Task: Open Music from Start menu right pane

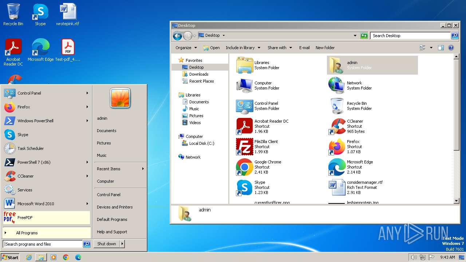Action: click(102, 155)
